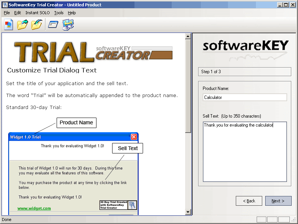Image resolution: width=298 pixels, height=224 pixels.
Task: Open the File menu
Action: pos(7,13)
